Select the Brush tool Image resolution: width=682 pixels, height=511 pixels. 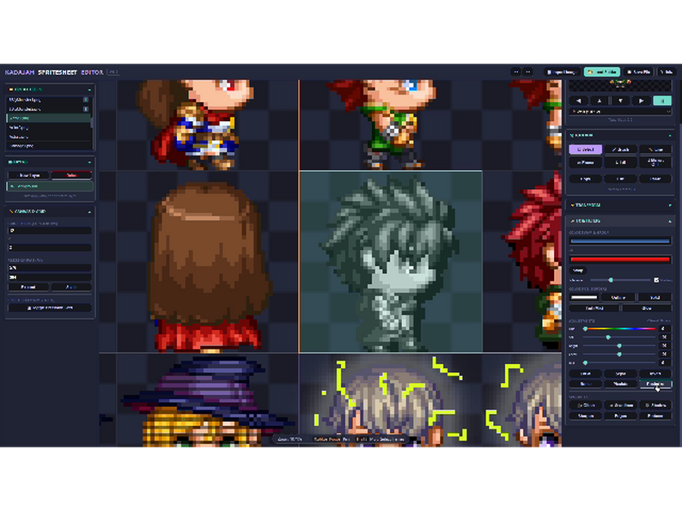pyautogui.click(x=621, y=149)
